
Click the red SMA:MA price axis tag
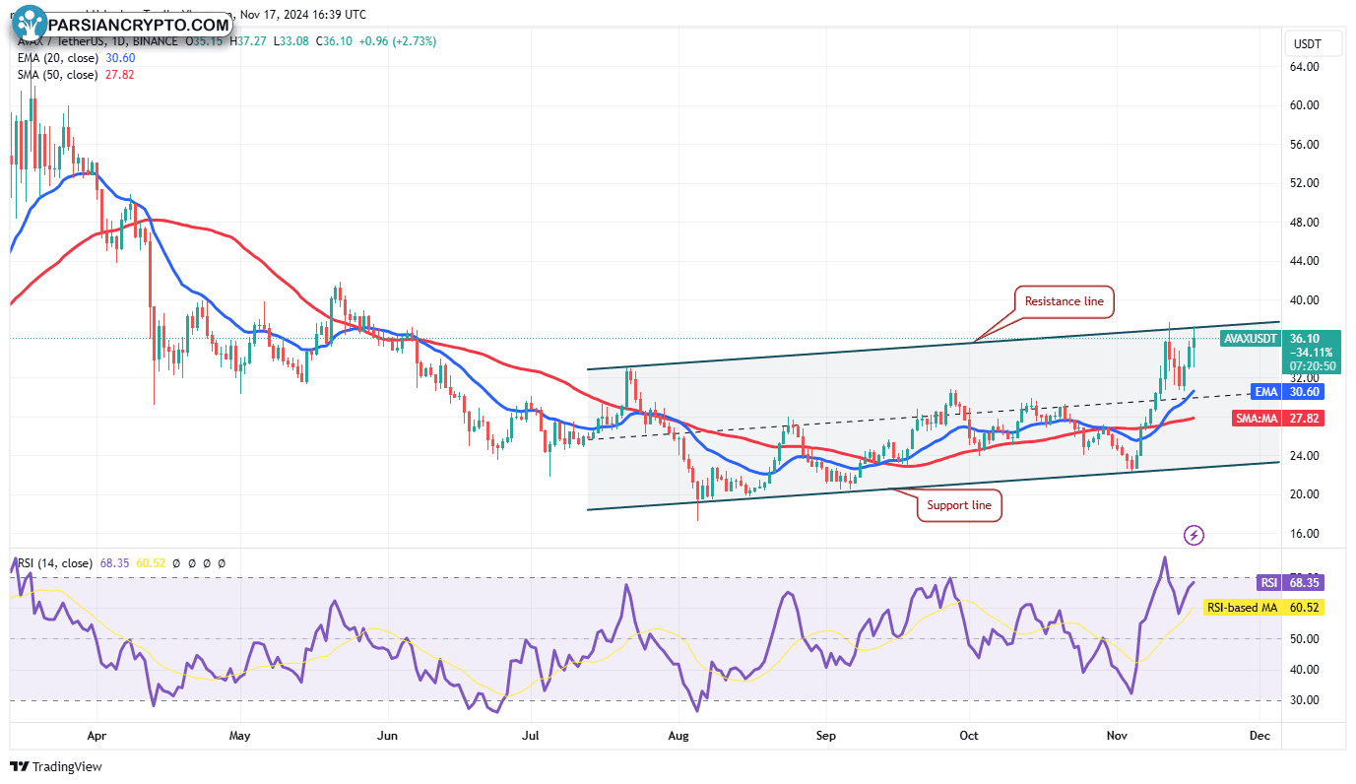tap(1258, 418)
